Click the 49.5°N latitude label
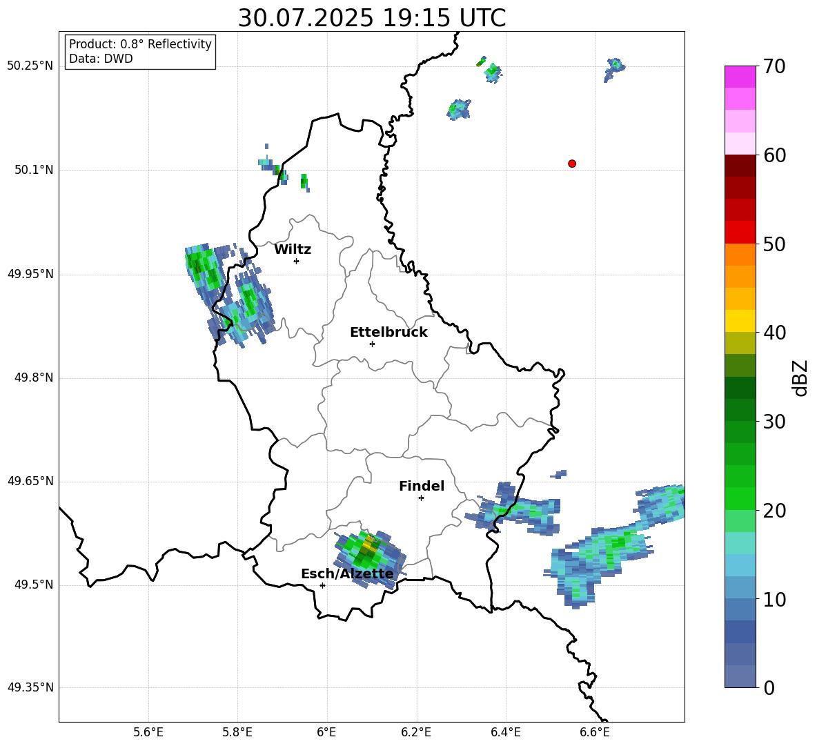 tap(34, 585)
